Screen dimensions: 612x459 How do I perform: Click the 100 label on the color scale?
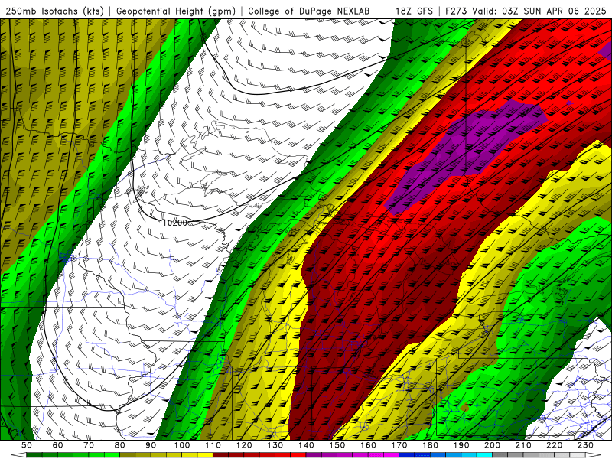point(182,445)
